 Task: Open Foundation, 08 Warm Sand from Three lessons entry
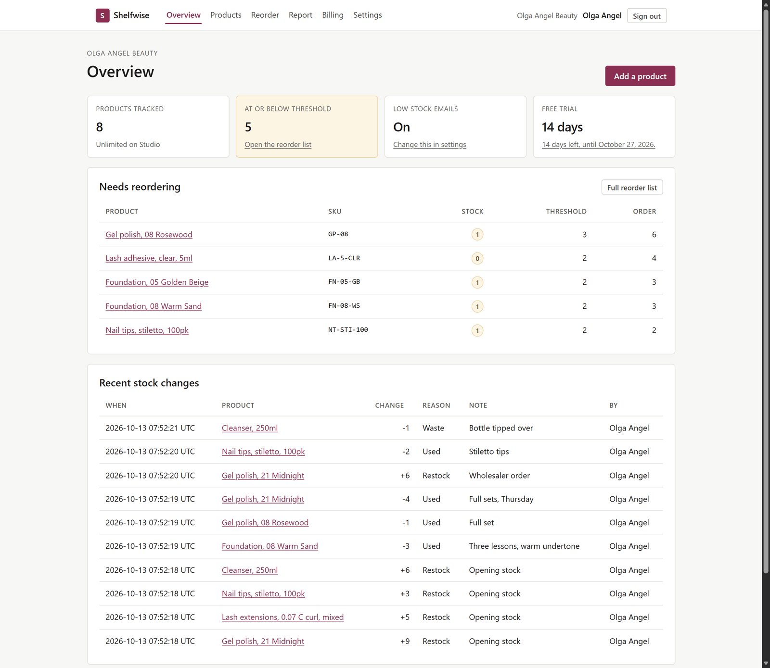pyautogui.click(x=270, y=546)
